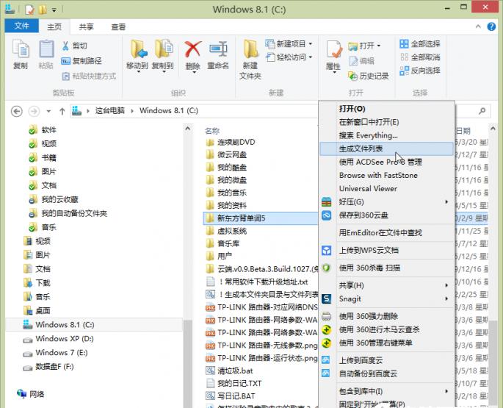503x408 pixels.
Task: Select 保存到360云盘 in the context menu
Action: (363, 215)
